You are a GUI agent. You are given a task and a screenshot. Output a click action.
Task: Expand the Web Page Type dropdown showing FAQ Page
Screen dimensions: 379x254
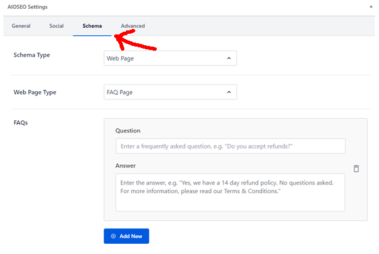pos(170,92)
